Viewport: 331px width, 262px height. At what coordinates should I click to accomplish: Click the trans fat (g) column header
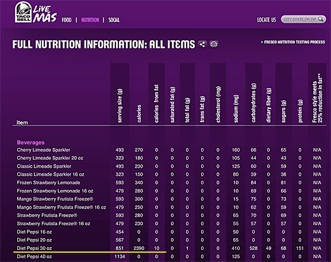point(202,109)
